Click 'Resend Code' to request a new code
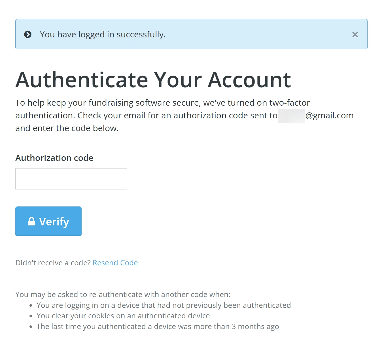The image size is (384, 337). tap(115, 263)
